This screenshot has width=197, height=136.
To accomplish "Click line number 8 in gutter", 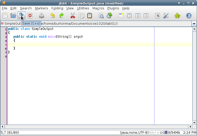I will tap(6, 56).
